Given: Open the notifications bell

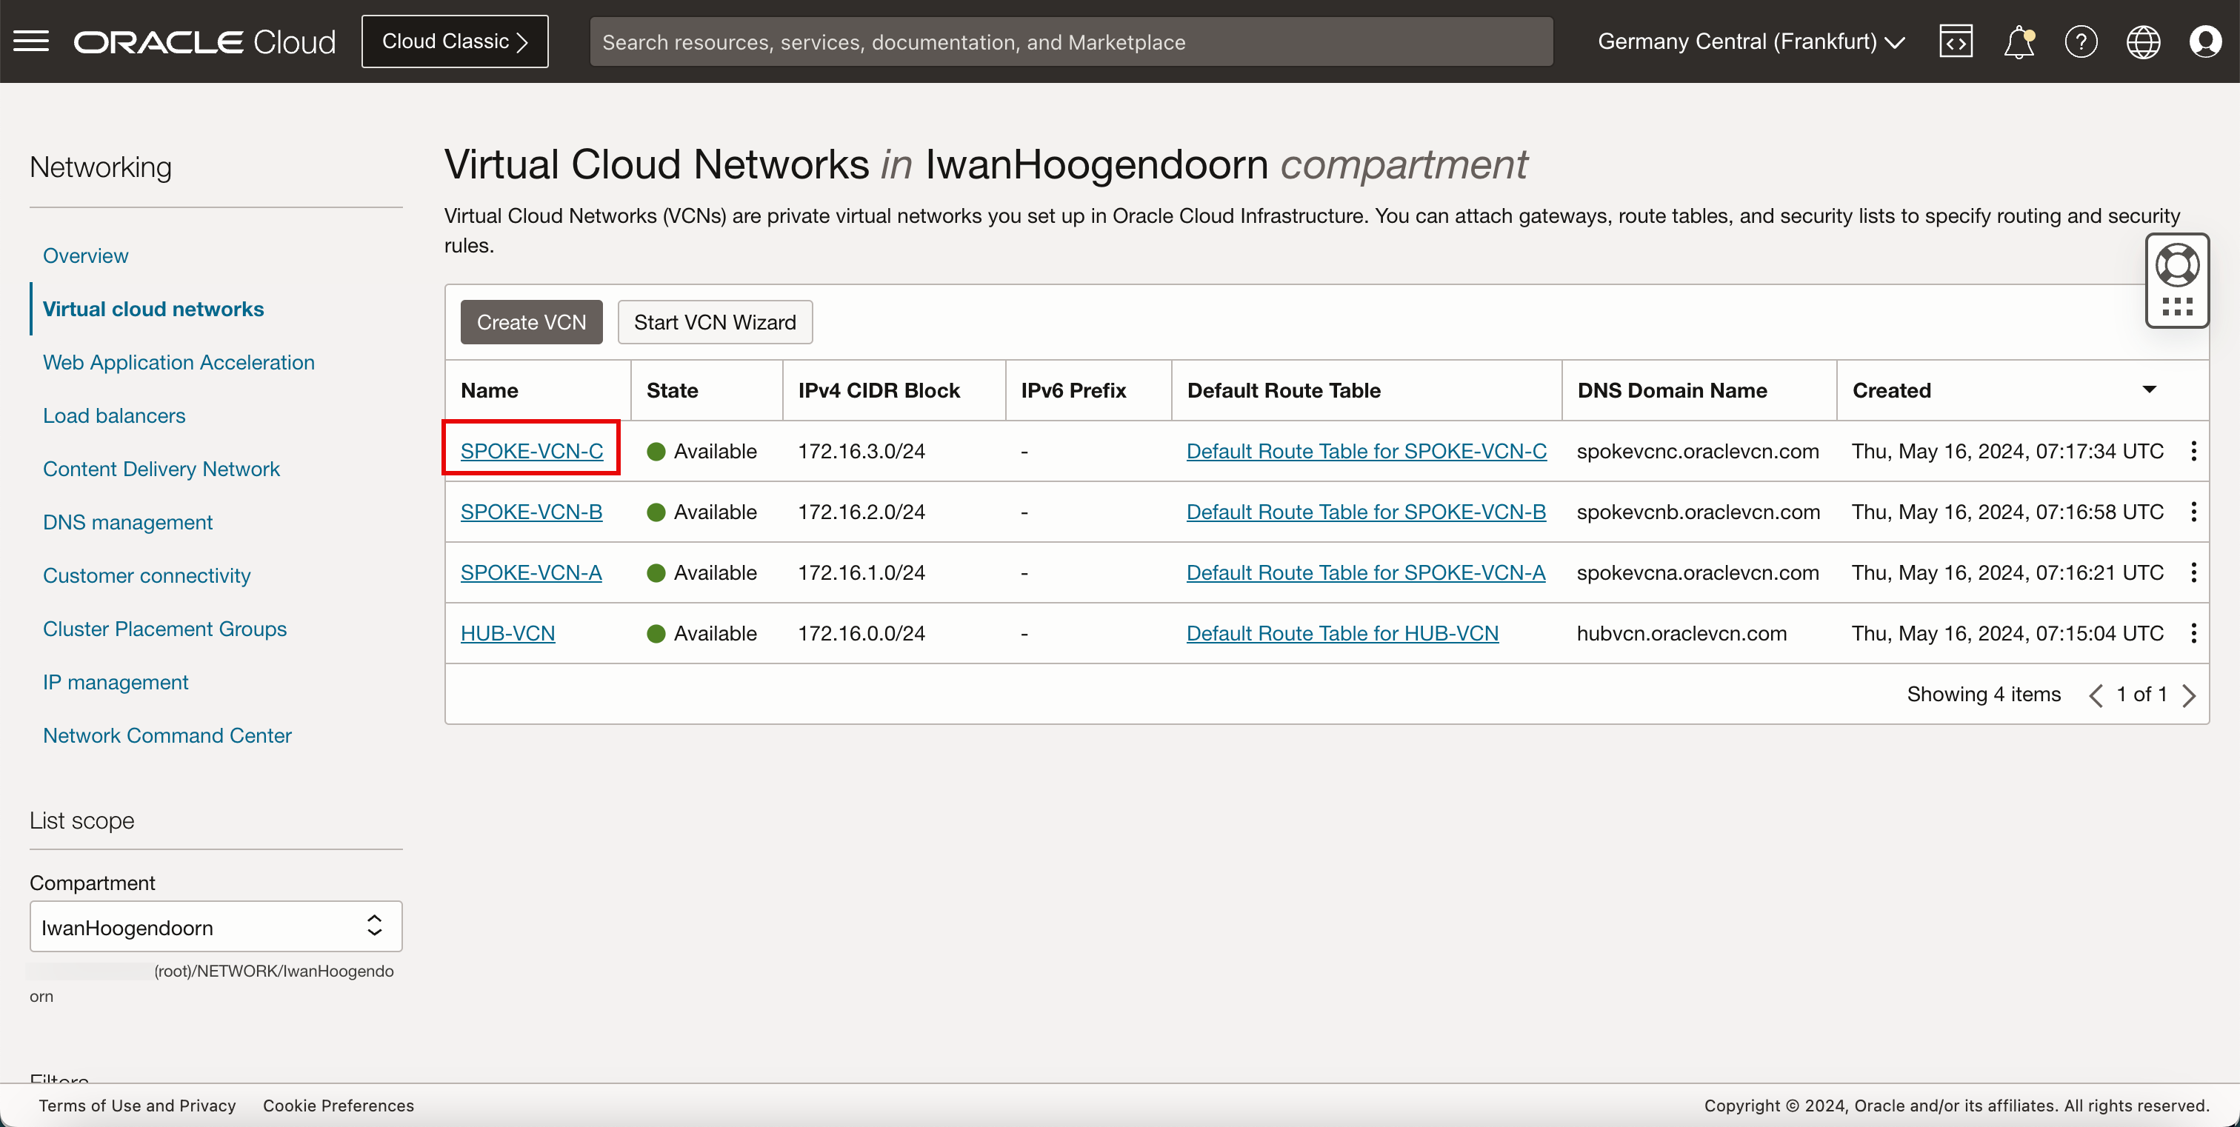Looking at the screenshot, I should pos(2019,41).
